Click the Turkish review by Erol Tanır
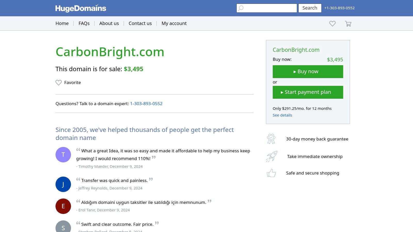 coord(144,202)
